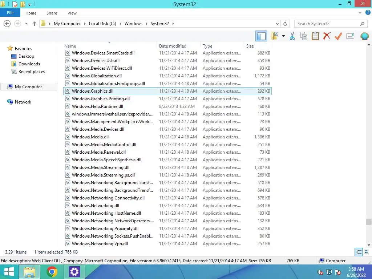Click the red X Delete icon
The height and width of the screenshot is (279, 372).
point(327,36)
